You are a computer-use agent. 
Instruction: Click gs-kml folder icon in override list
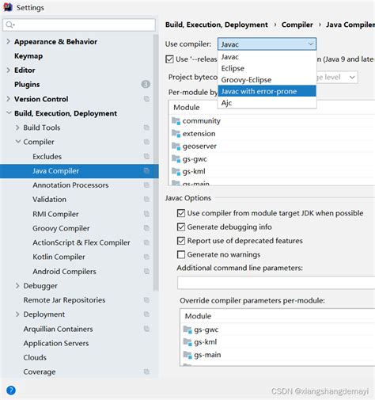(x=187, y=342)
